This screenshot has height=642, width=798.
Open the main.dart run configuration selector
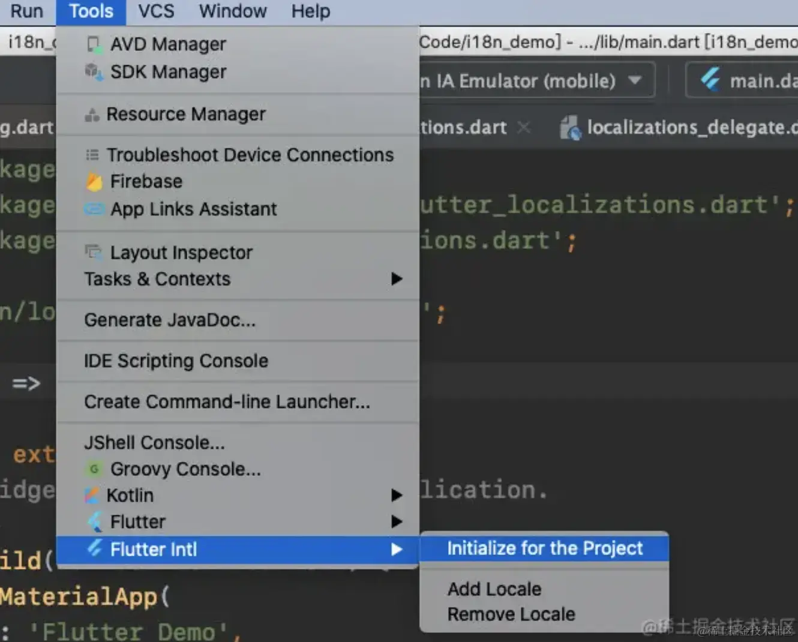point(742,80)
